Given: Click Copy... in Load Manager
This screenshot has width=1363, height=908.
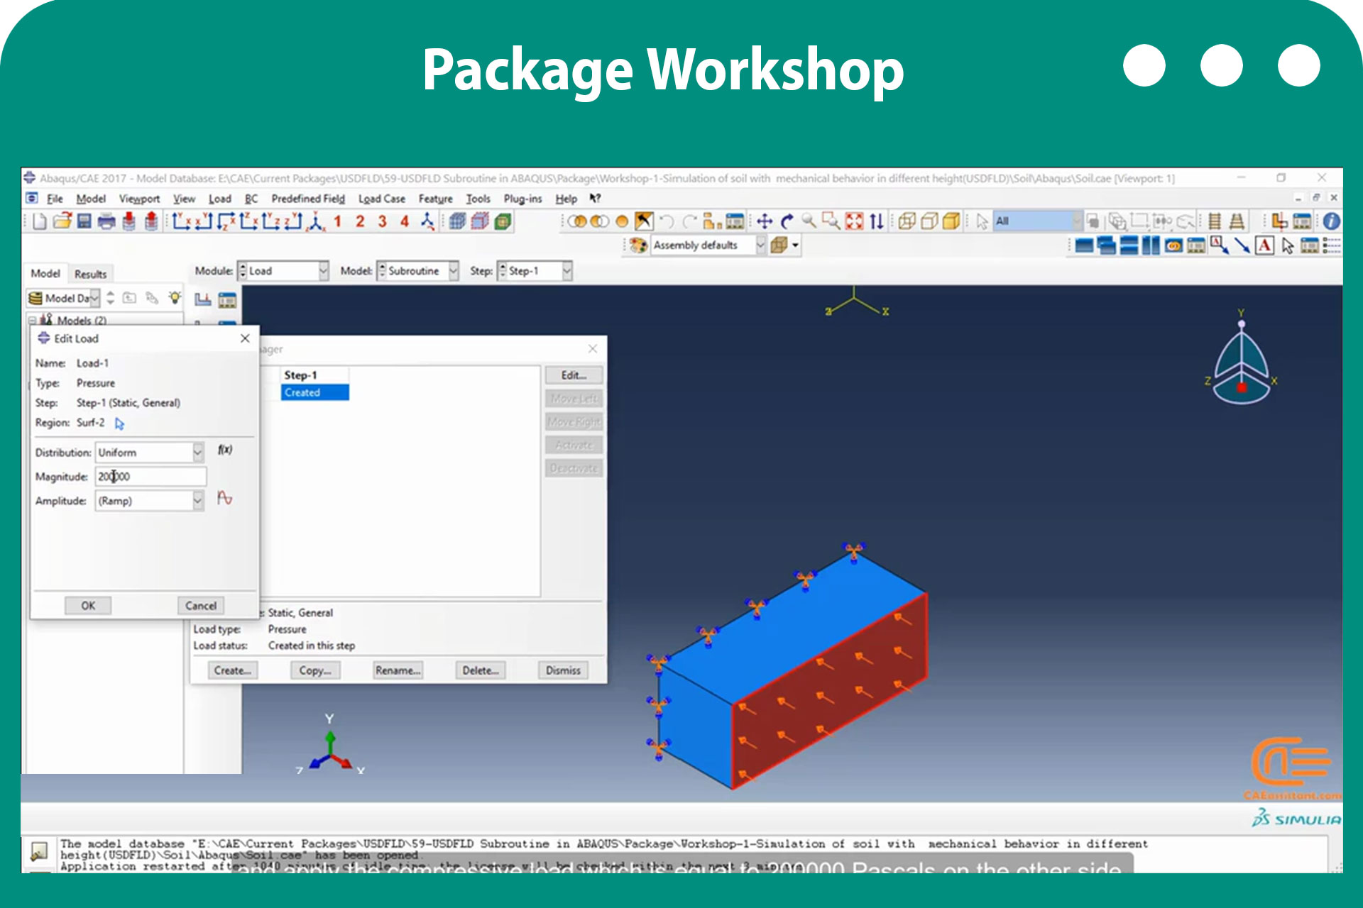Looking at the screenshot, I should (315, 670).
